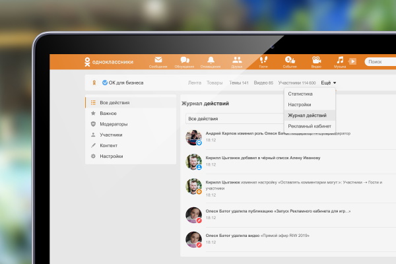Click the Гости footprints icon
Viewport: 396px width, 264px height.
(x=263, y=61)
